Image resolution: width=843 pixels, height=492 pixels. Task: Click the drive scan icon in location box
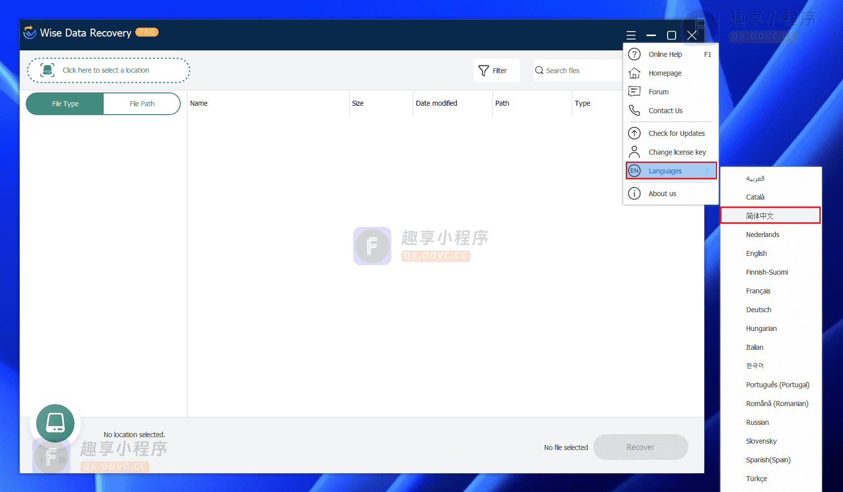pos(47,70)
